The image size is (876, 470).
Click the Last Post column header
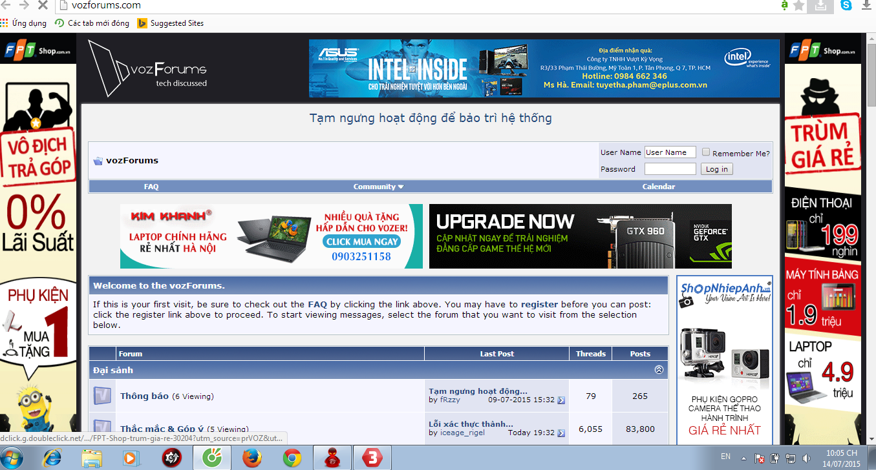click(497, 354)
